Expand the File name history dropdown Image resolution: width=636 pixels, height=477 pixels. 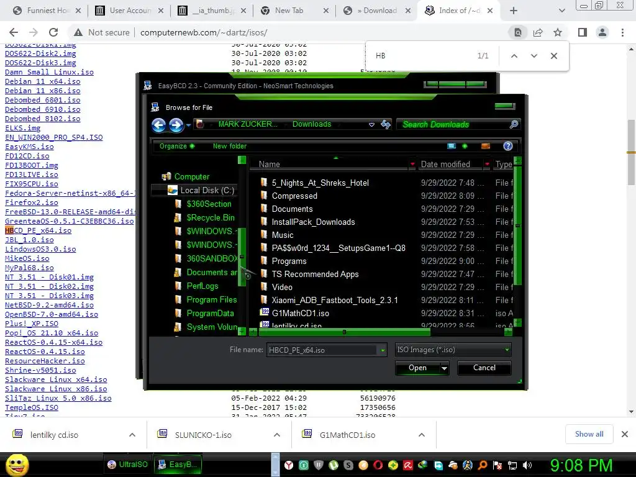pyautogui.click(x=383, y=350)
